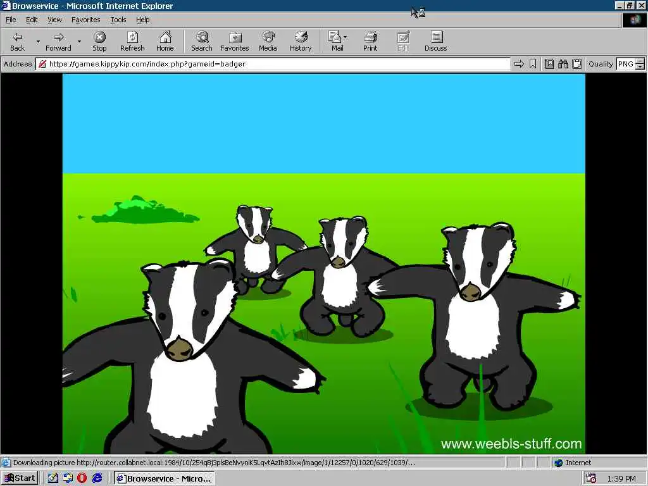This screenshot has width=648, height=486.
Task: Open the Favorites toolbar pane
Action: [235, 41]
